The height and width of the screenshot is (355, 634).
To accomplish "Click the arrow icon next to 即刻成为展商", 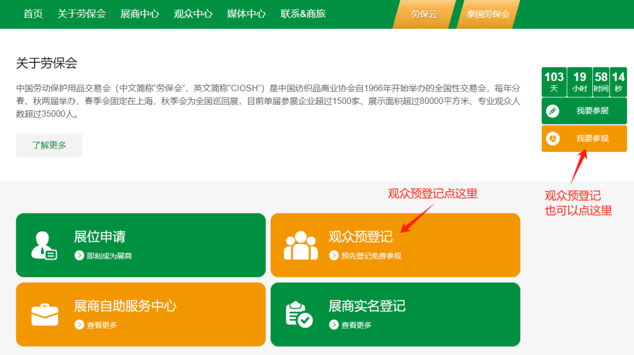I will 79,255.
